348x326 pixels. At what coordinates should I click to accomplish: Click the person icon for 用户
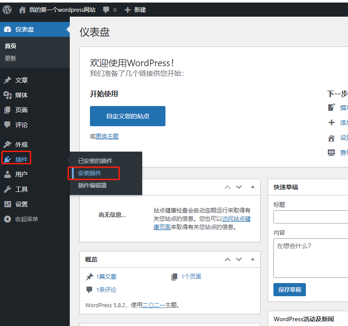pyautogui.click(x=7, y=174)
